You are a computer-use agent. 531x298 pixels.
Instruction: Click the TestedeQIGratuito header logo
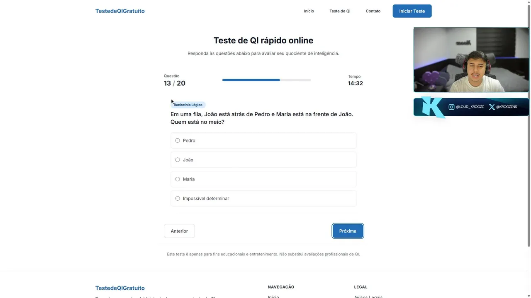tap(120, 11)
